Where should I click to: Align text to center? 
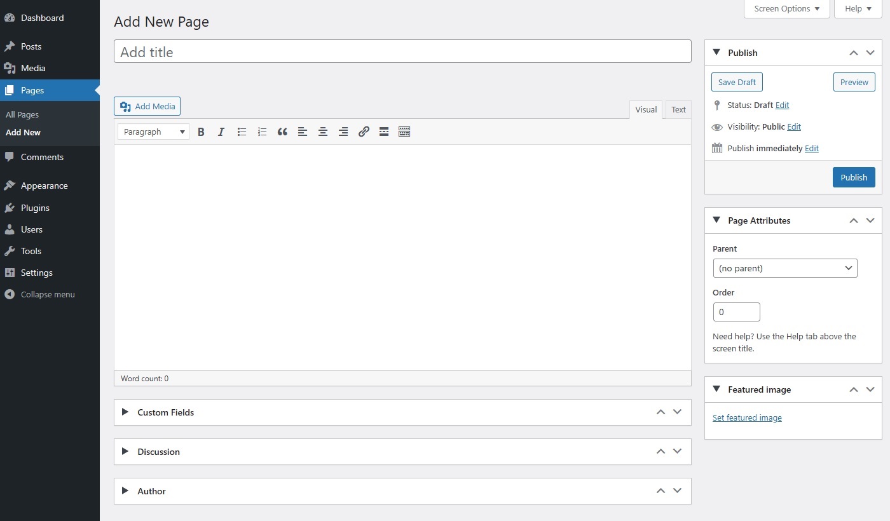coord(323,132)
